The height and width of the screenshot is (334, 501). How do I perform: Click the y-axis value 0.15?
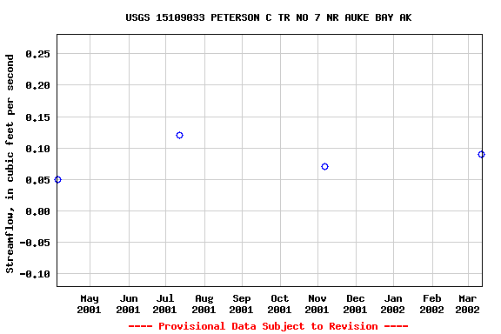click(x=37, y=117)
